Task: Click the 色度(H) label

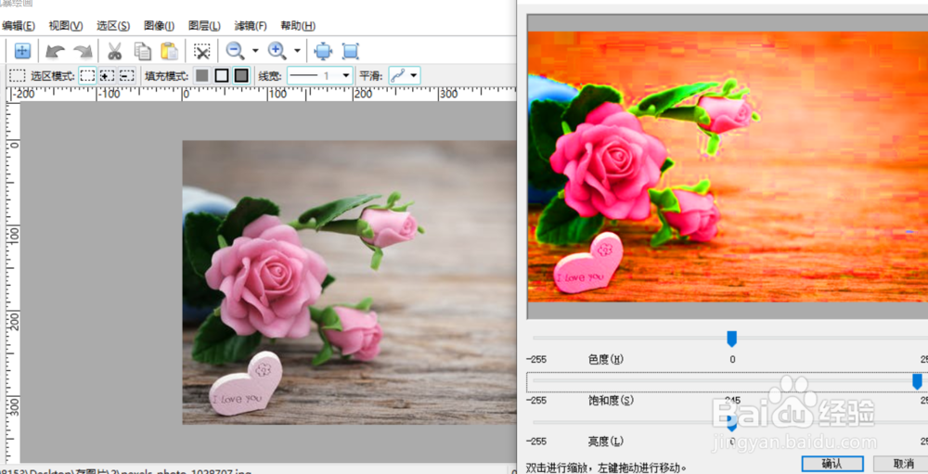Action: 606,359
